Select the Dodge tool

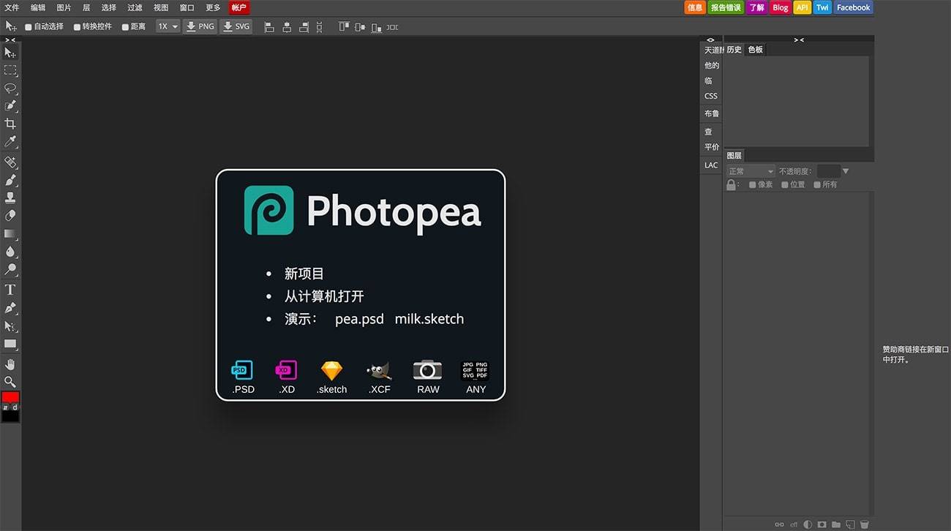point(10,270)
